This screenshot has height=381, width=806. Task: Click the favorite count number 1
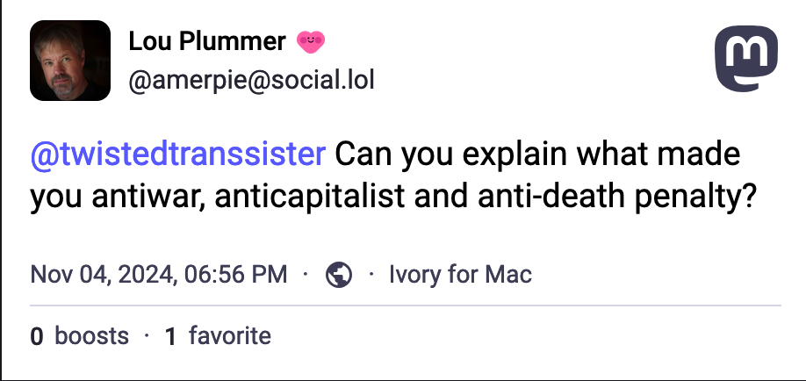[170, 335]
